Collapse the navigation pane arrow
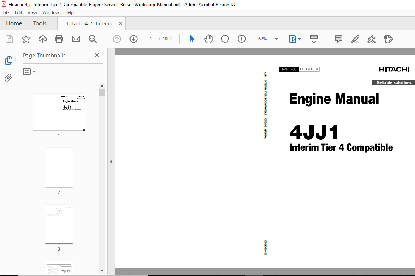 coord(111,161)
